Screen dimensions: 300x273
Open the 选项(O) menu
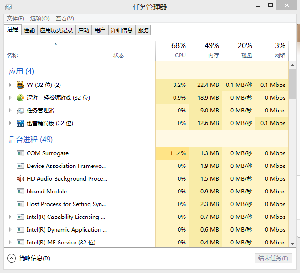(40, 19)
